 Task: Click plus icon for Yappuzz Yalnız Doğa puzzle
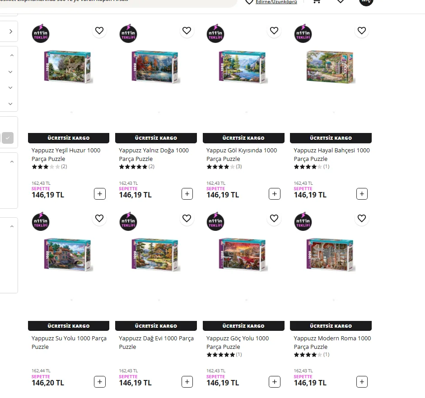pyautogui.click(x=187, y=194)
